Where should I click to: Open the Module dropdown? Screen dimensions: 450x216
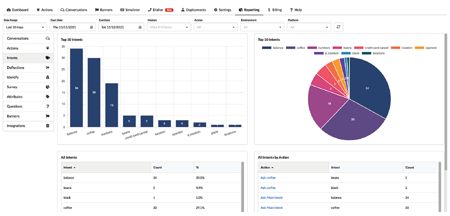(168, 27)
